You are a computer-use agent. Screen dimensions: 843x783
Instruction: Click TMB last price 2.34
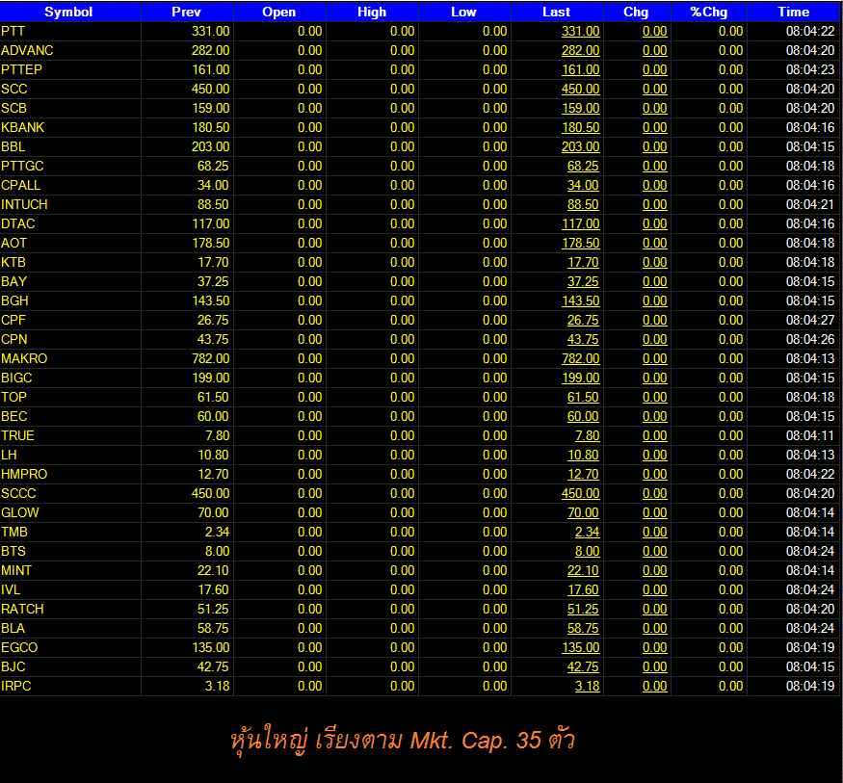[587, 533]
